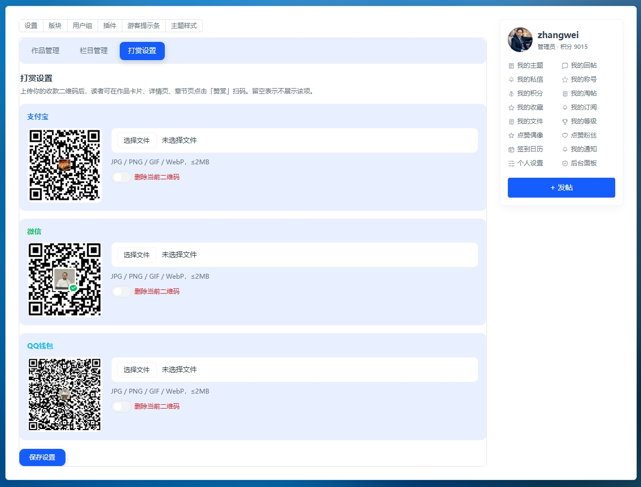This screenshot has height=487, width=641.
Task: Click the 微信 QR code thumbnail
Action: [x=64, y=280]
